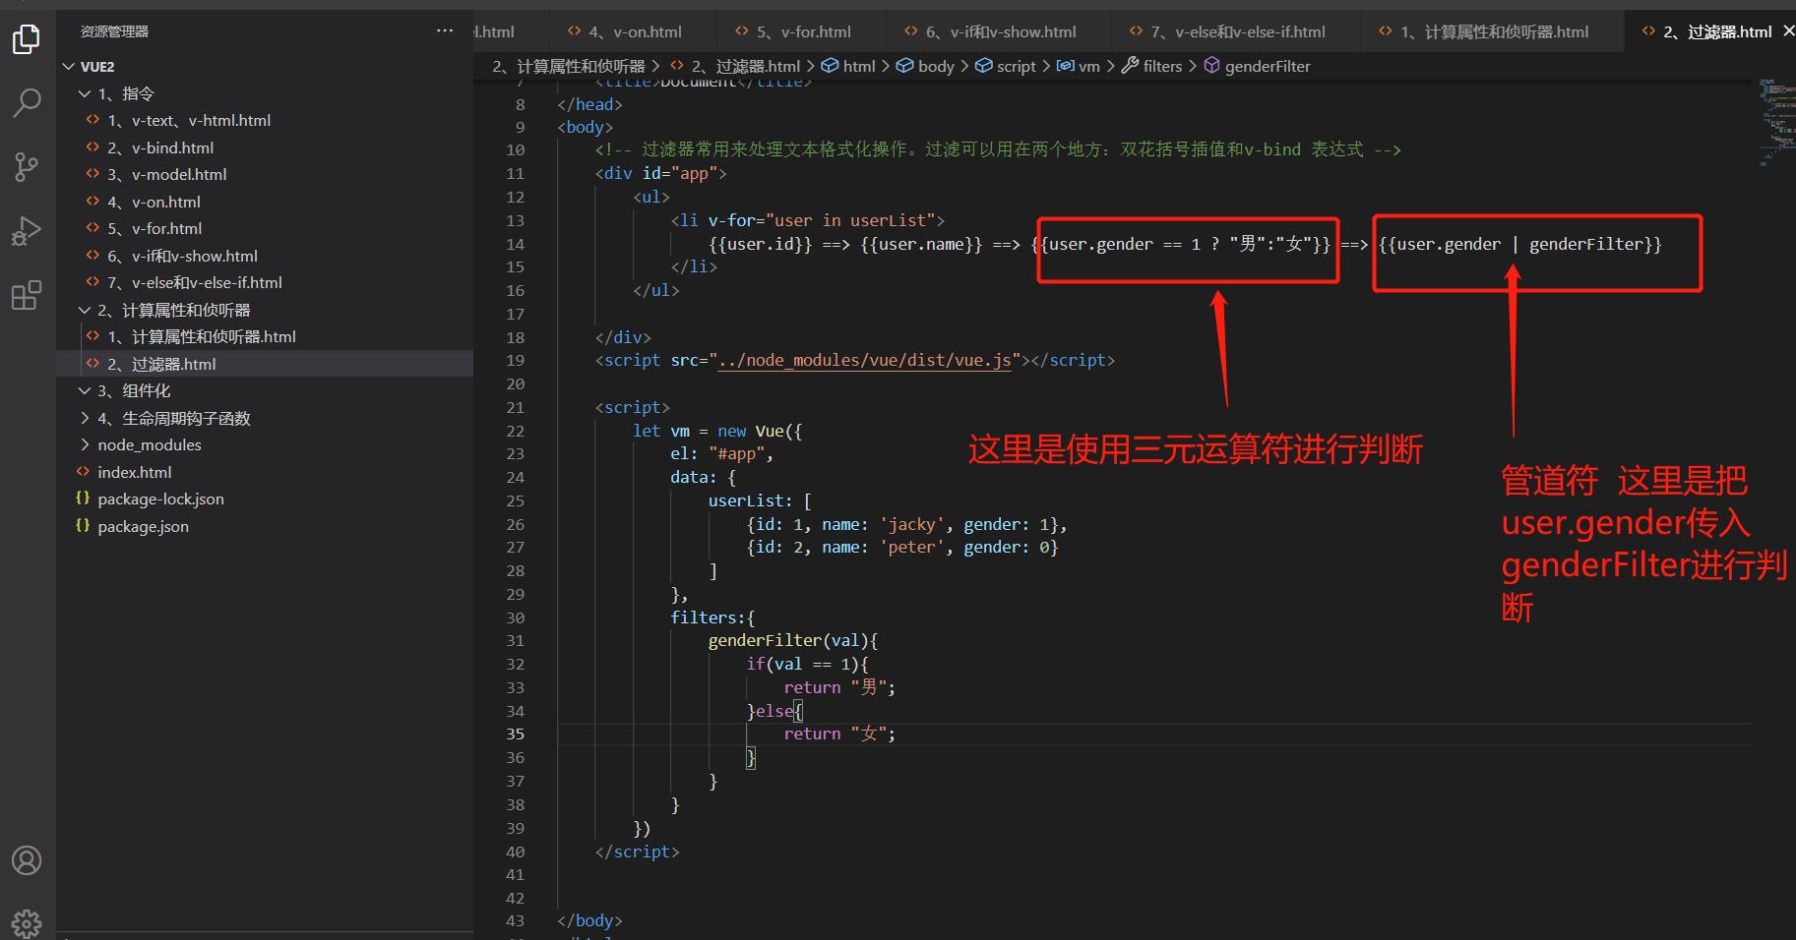Click the el: "#app" line
Image resolution: width=1796 pixels, height=940 pixels.
click(721, 454)
